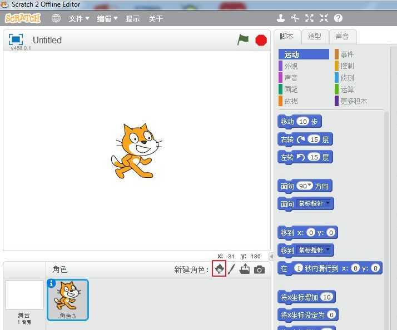Edit the value 0 in 将x坐标设定为 block

click(331, 314)
